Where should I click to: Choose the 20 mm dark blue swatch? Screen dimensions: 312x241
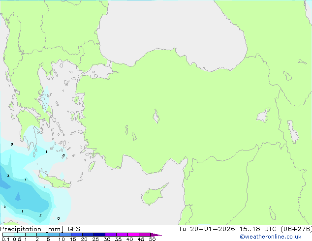click(x=88, y=235)
